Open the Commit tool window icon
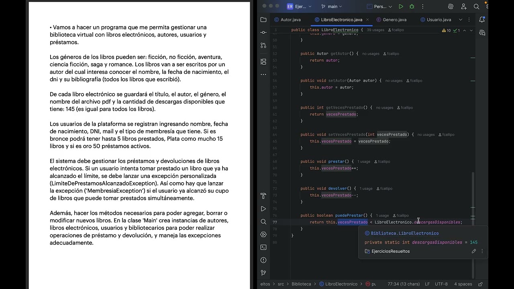This screenshot has height=289, width=514. click(263, 32)
